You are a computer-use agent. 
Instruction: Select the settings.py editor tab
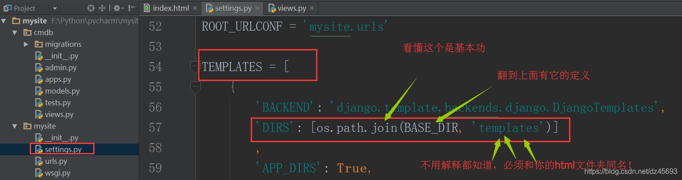click(233, 8)
